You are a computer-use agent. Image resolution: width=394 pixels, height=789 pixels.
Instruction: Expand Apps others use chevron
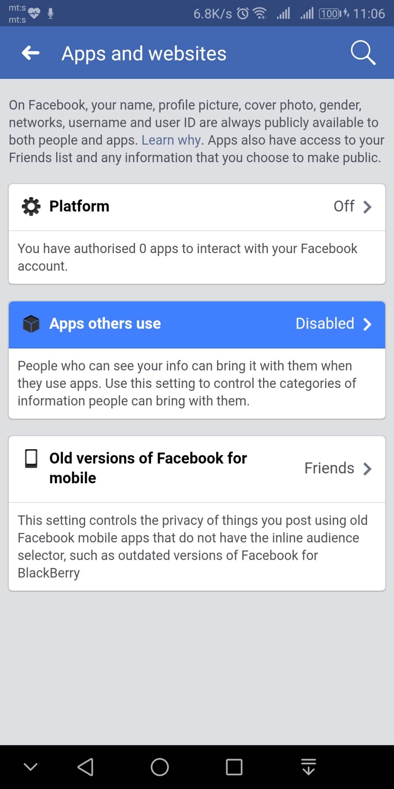[x=367, y=324]
